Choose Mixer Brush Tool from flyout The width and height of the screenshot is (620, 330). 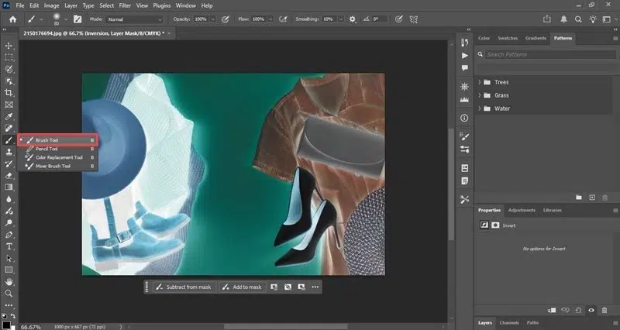pyautogui.click(x=53, y=166)
